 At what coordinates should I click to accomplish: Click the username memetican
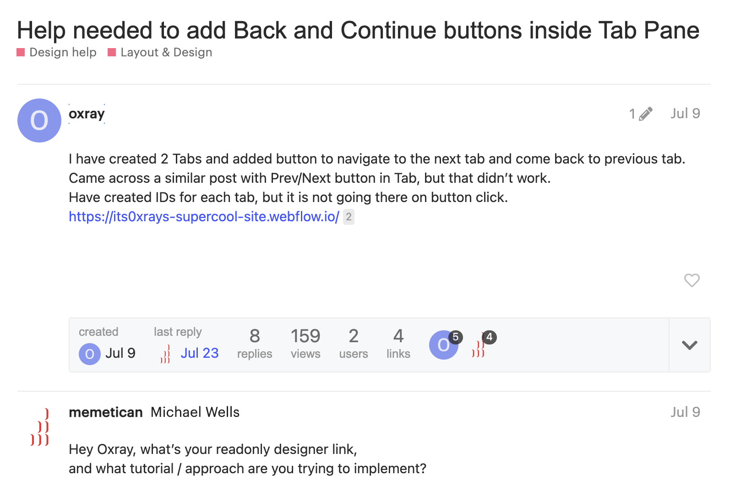pos(105,412)
